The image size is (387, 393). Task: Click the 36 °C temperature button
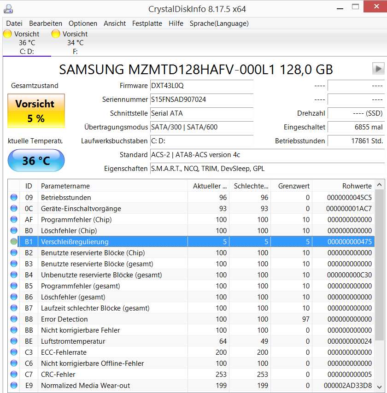[x=36, y=160]
